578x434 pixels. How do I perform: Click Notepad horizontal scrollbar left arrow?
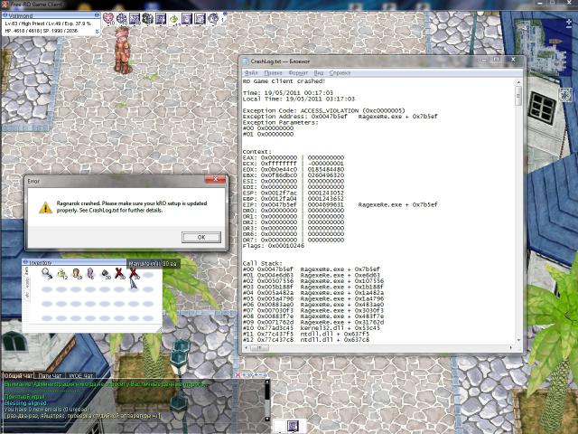[x=247, y=347]
